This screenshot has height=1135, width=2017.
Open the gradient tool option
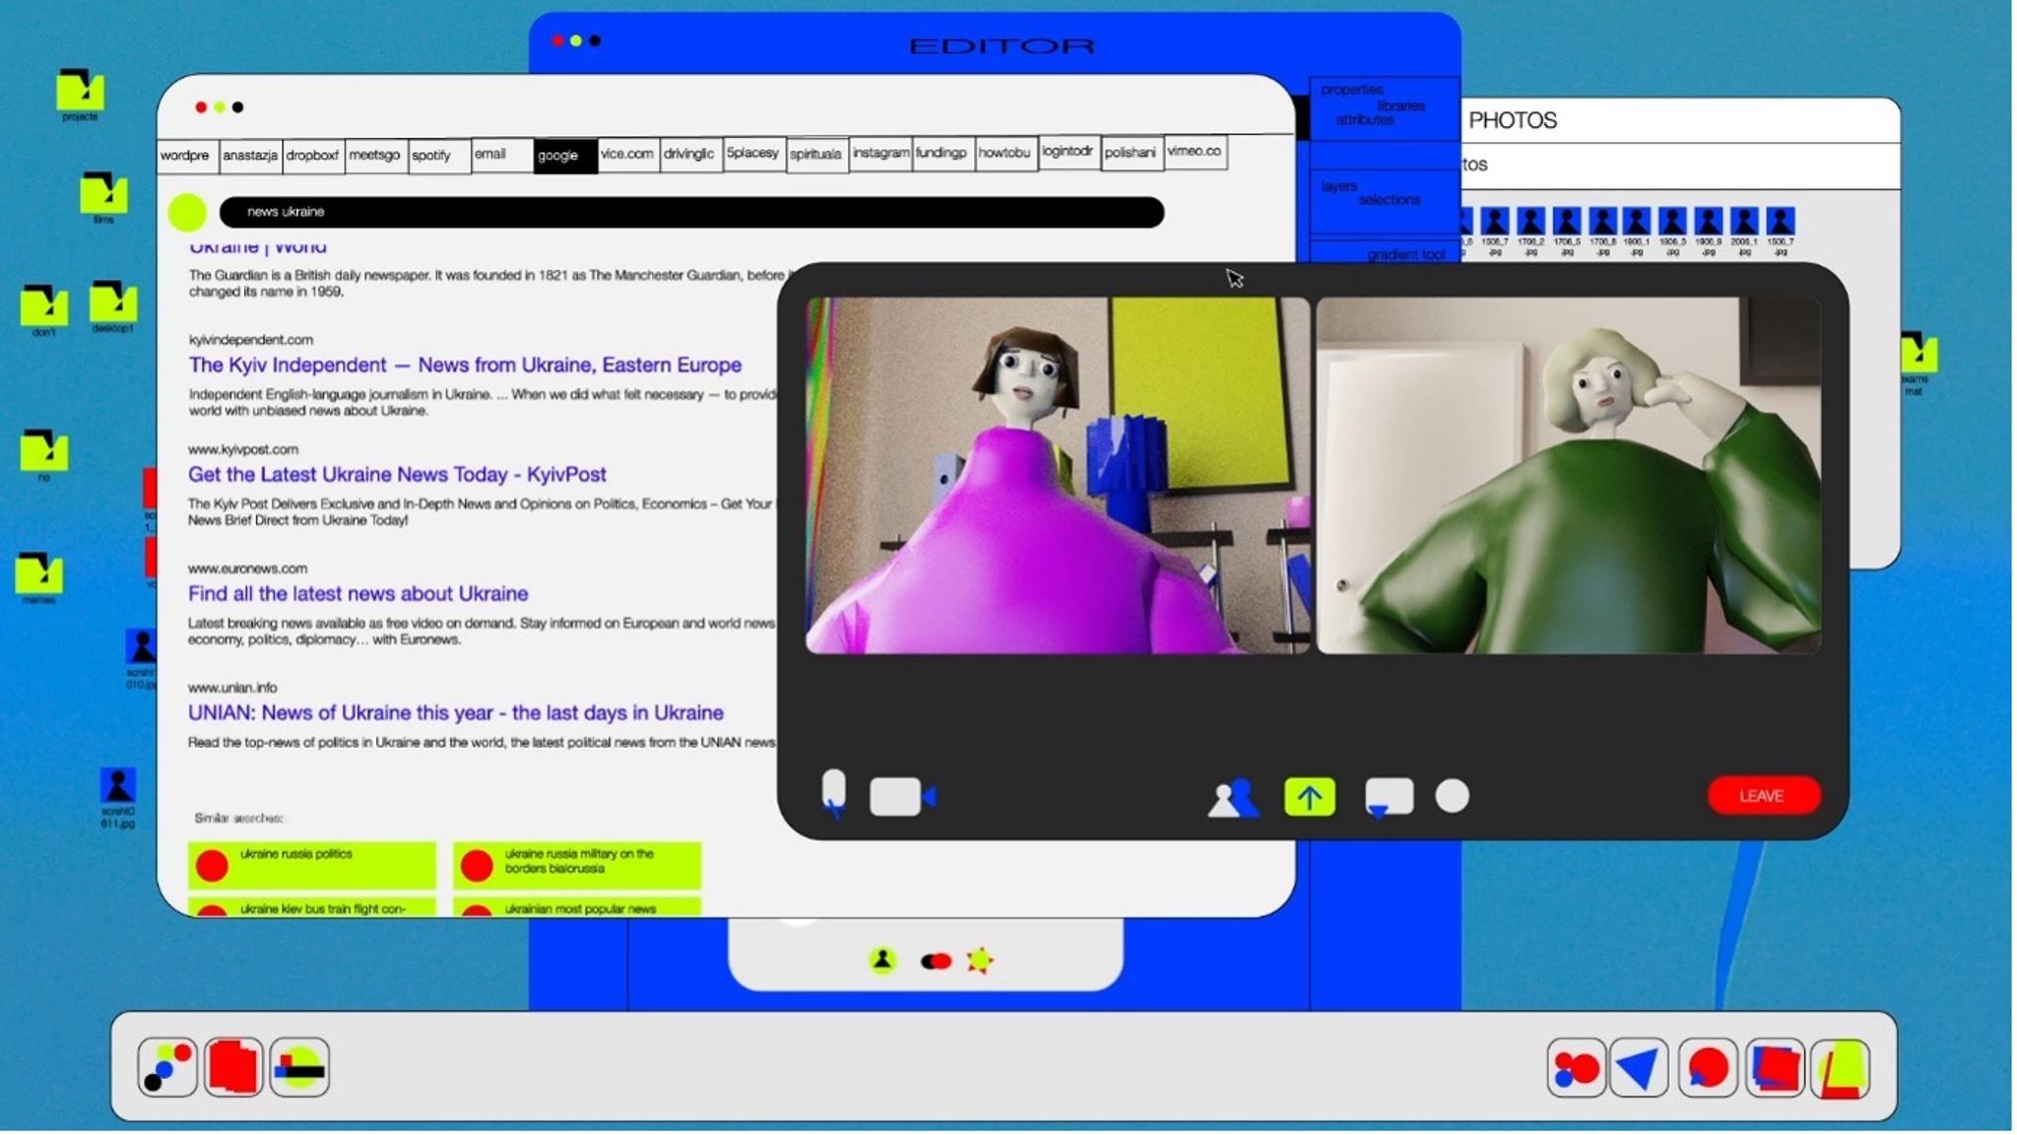coord(1404,254)
